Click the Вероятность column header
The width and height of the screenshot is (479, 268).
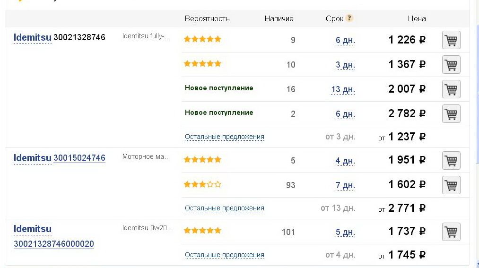tap(207, 19)
